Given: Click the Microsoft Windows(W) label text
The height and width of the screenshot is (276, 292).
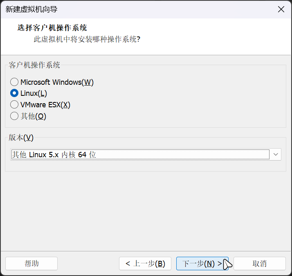Looking at the screenshot, I should point(57,82).
